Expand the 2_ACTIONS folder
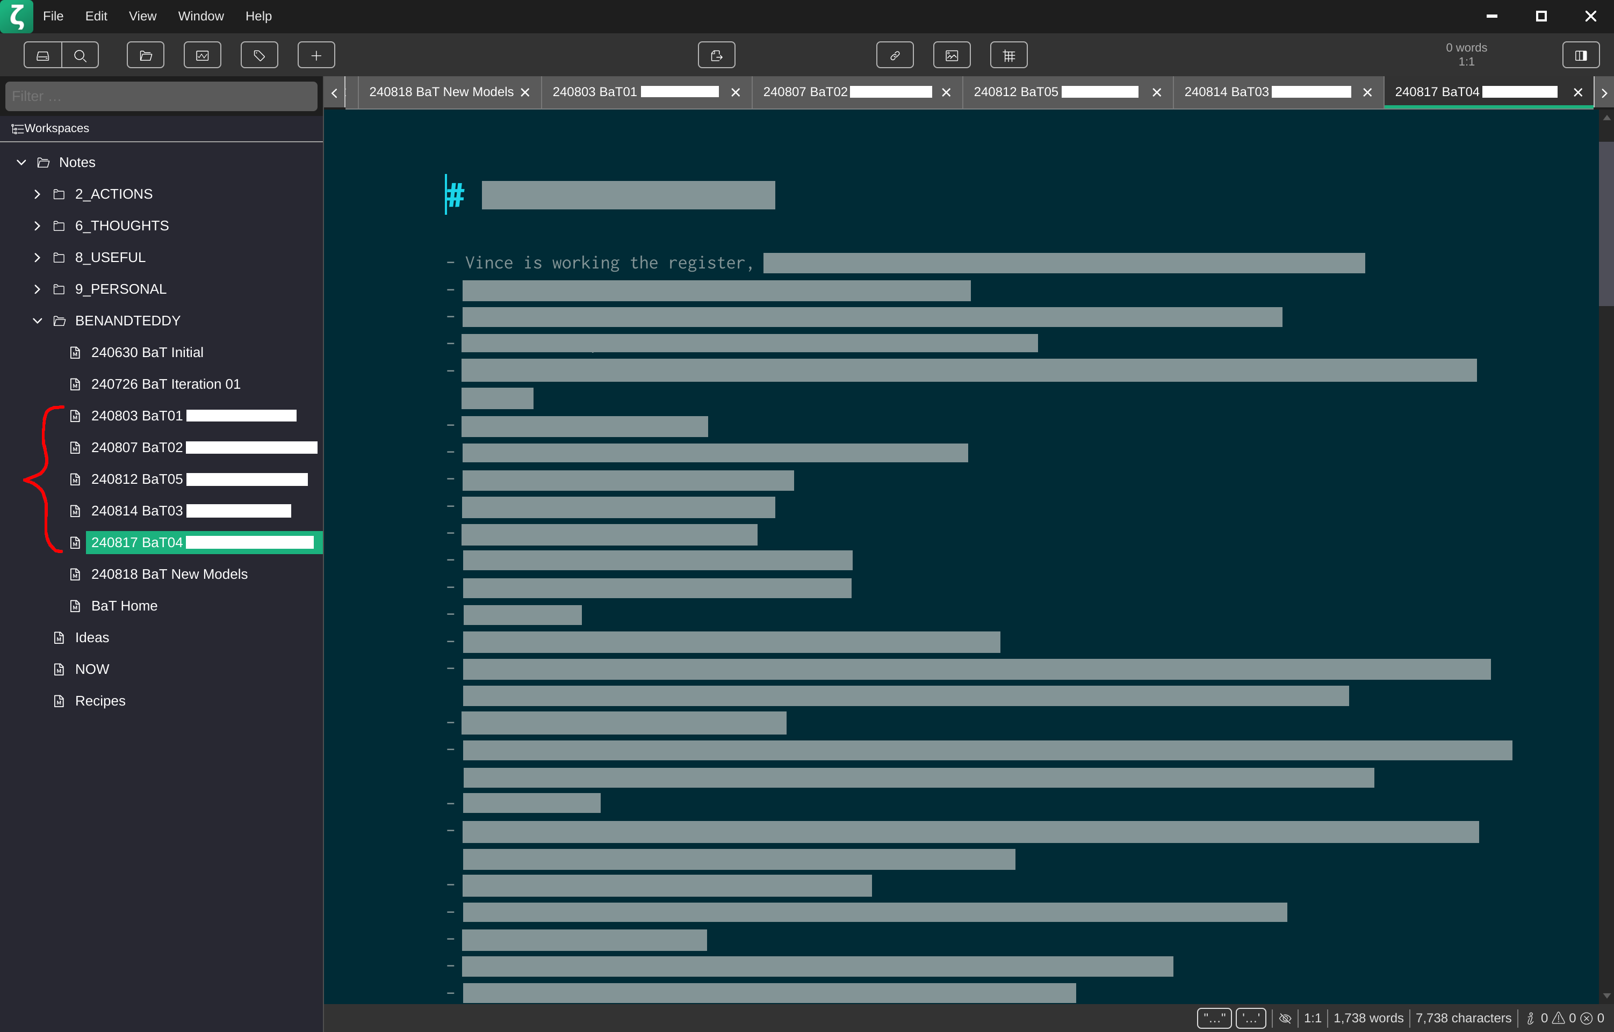The image size is (1614, 1032). (38, 194)
